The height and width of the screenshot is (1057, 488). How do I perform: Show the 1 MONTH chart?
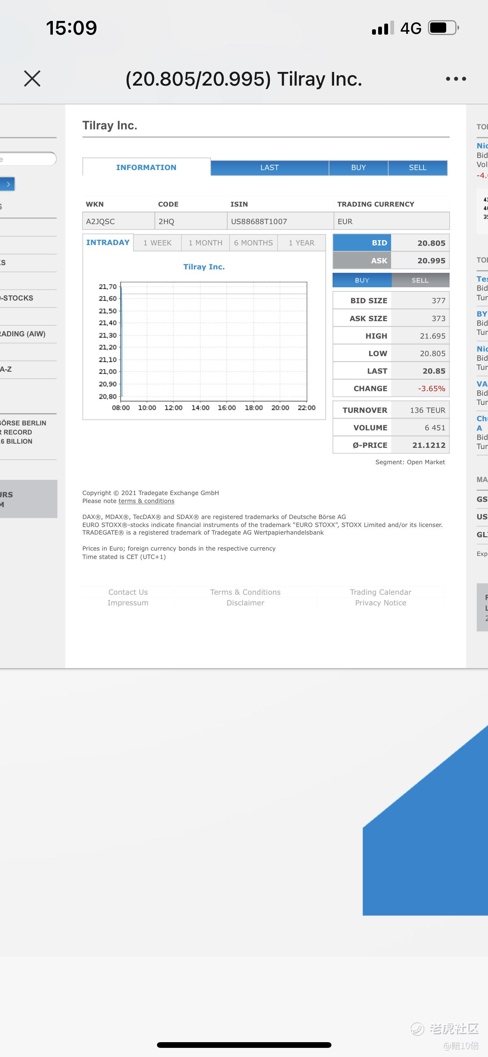pyautogui.click(x=205, y=243)
